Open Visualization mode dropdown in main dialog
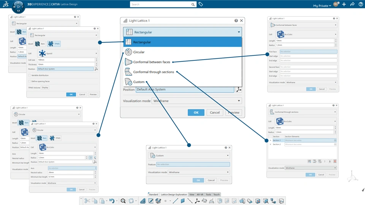The height and width of the screenshot is (205, 365). pyautogui.click(x=197, y=101)
